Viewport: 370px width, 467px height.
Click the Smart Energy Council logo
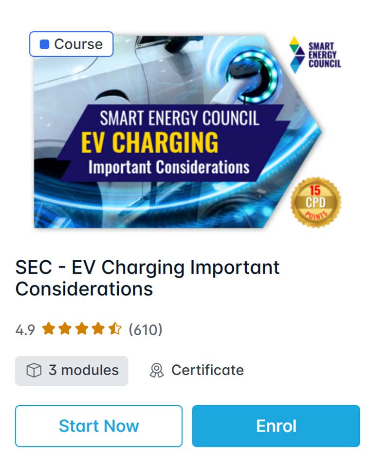(315, 54)
